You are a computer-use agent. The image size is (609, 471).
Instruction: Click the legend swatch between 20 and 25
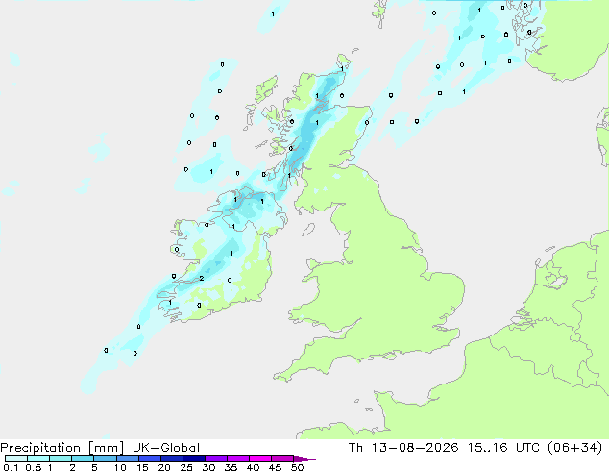(x=171, y=459)
